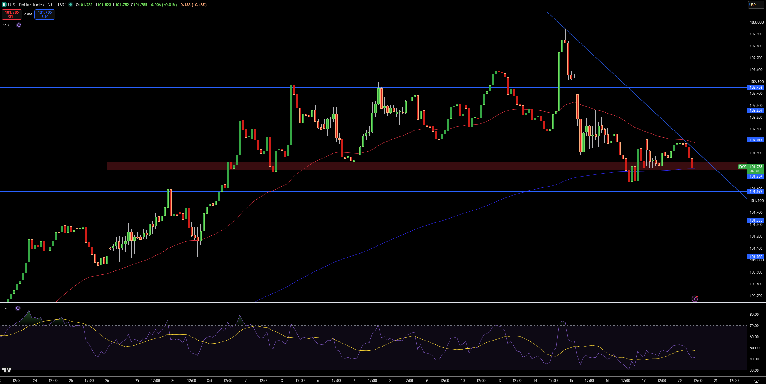Click the TradingView logo in the RSI pane
The image size is (766, 384).
point(7,370)
